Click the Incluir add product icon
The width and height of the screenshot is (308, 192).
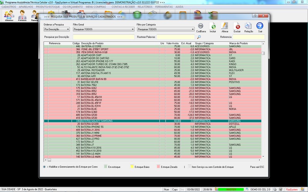pos(213,26)
